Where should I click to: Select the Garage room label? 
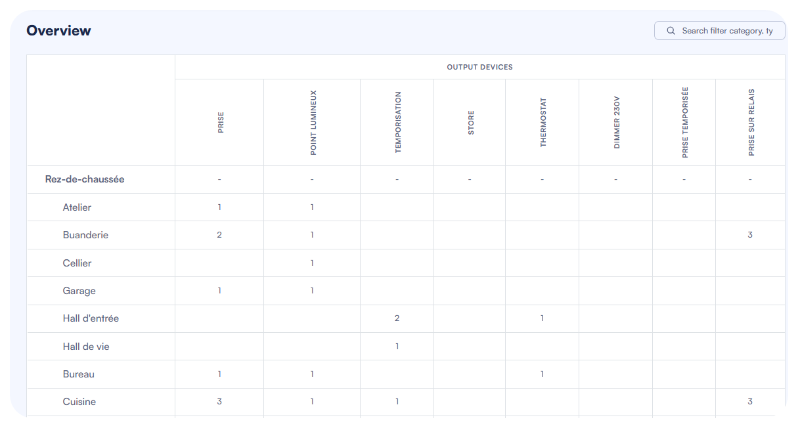(x=79, y=290)
